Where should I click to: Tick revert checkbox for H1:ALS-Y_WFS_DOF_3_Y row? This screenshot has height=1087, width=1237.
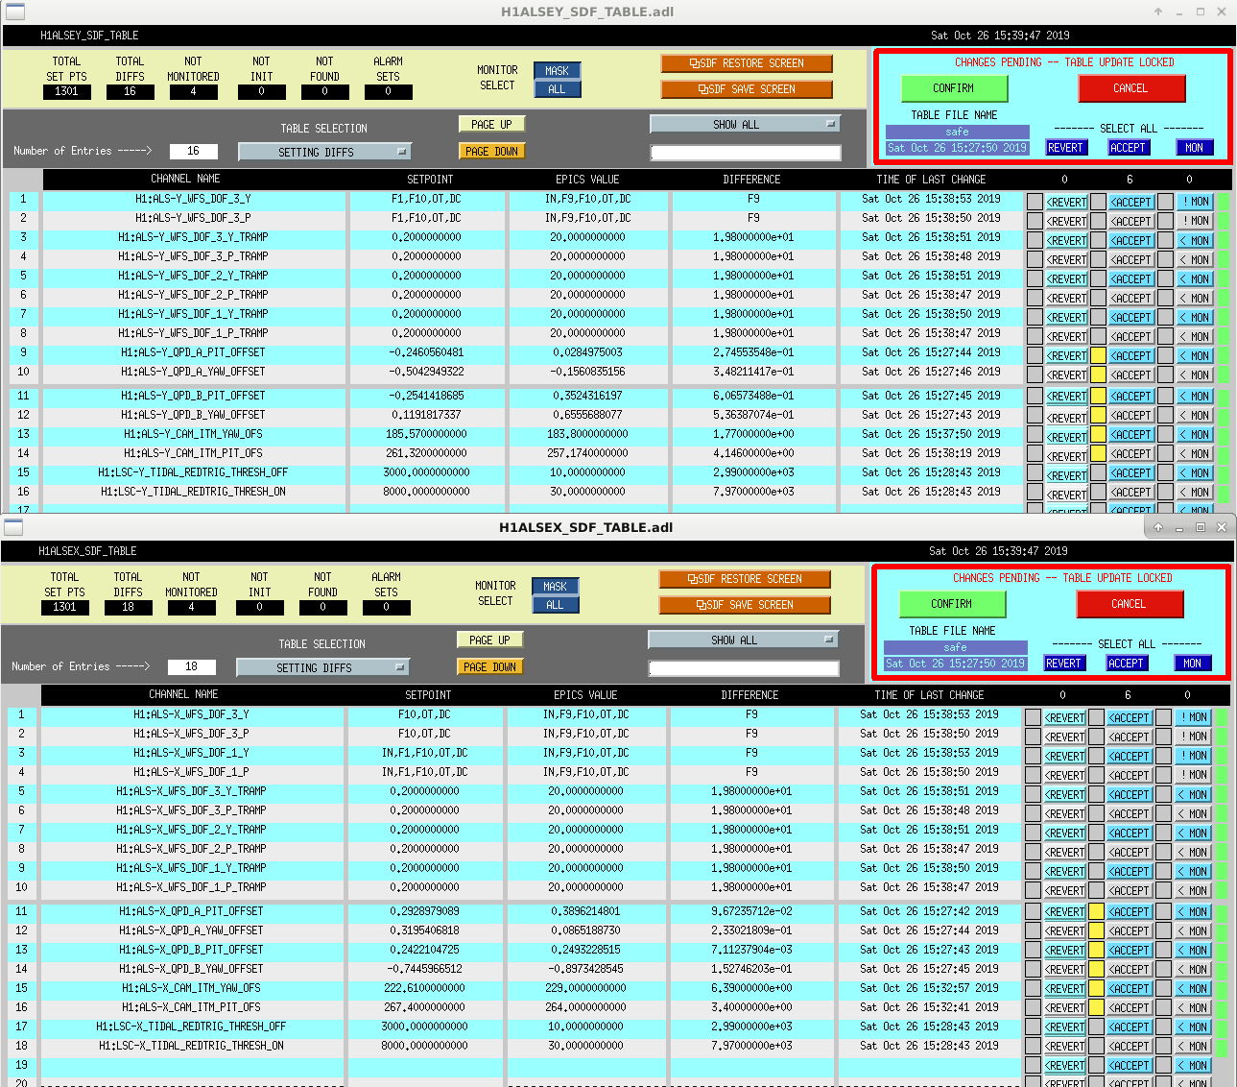[x=1035, y=202]
